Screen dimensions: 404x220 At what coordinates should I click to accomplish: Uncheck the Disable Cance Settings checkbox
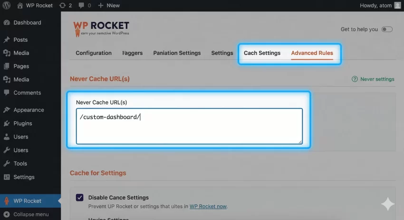point(80,197)
